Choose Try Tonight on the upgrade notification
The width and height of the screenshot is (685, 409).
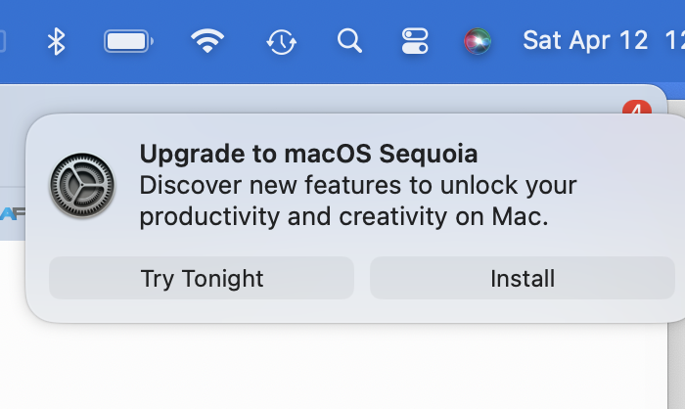point(202,278)
